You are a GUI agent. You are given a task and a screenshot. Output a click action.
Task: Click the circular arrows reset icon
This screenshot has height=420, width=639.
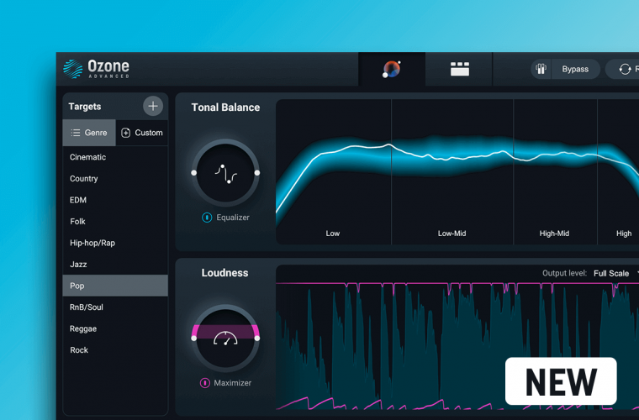pos(625,70)
